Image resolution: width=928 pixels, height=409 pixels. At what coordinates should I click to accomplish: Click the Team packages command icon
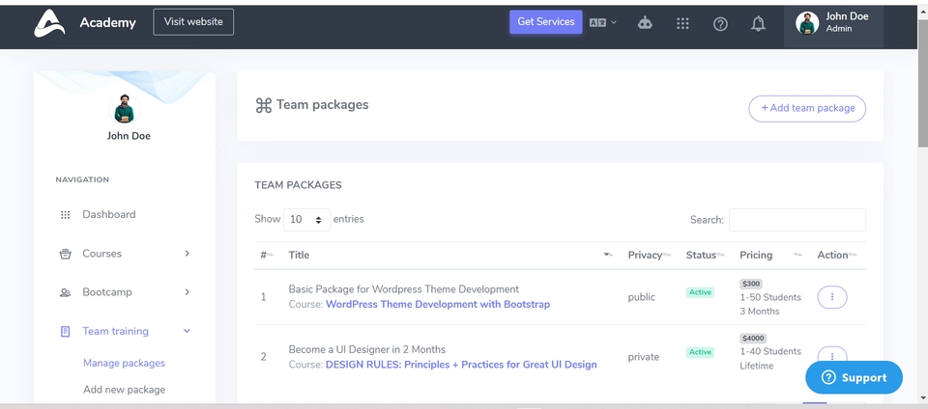(263, 106)
